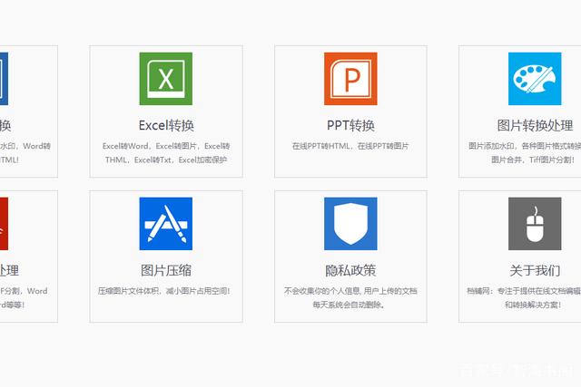Image resolution: width=581 pixels, height=387 pixels.
Task: Open the 图片压缩 title link
Action: point(166,270)
